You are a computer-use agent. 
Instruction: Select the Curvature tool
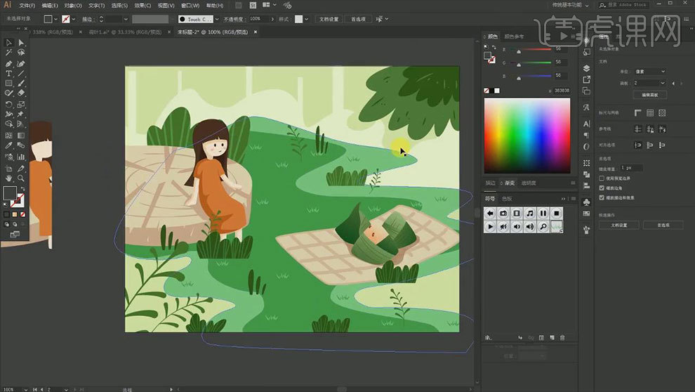[x=21, y=63]
